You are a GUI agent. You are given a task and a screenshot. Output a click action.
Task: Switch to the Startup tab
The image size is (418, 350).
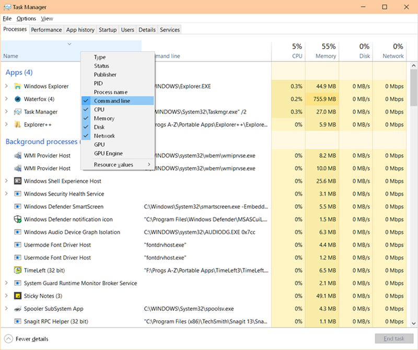click(108, 30)
